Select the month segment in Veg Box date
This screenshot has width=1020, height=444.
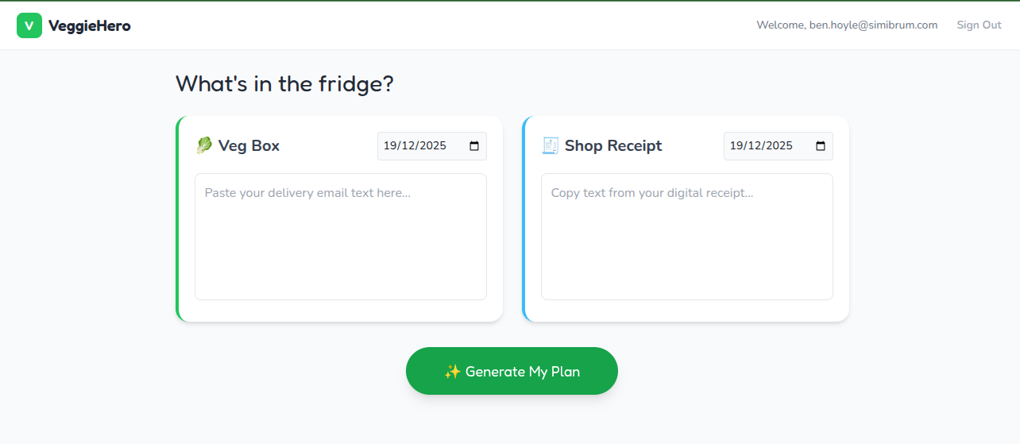click(x=408, y=146)
